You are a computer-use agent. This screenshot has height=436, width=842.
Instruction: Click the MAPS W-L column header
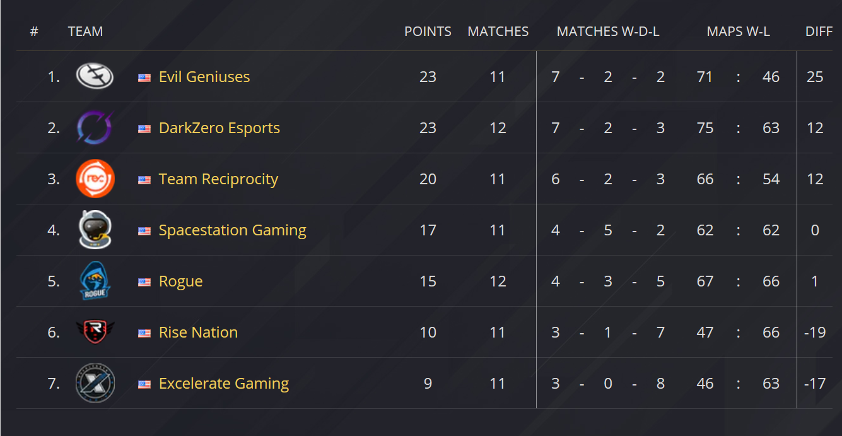tap(738, 32)
